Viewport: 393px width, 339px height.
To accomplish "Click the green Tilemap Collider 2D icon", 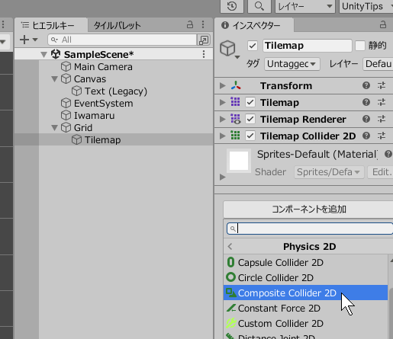I will [x=235, y=135].
